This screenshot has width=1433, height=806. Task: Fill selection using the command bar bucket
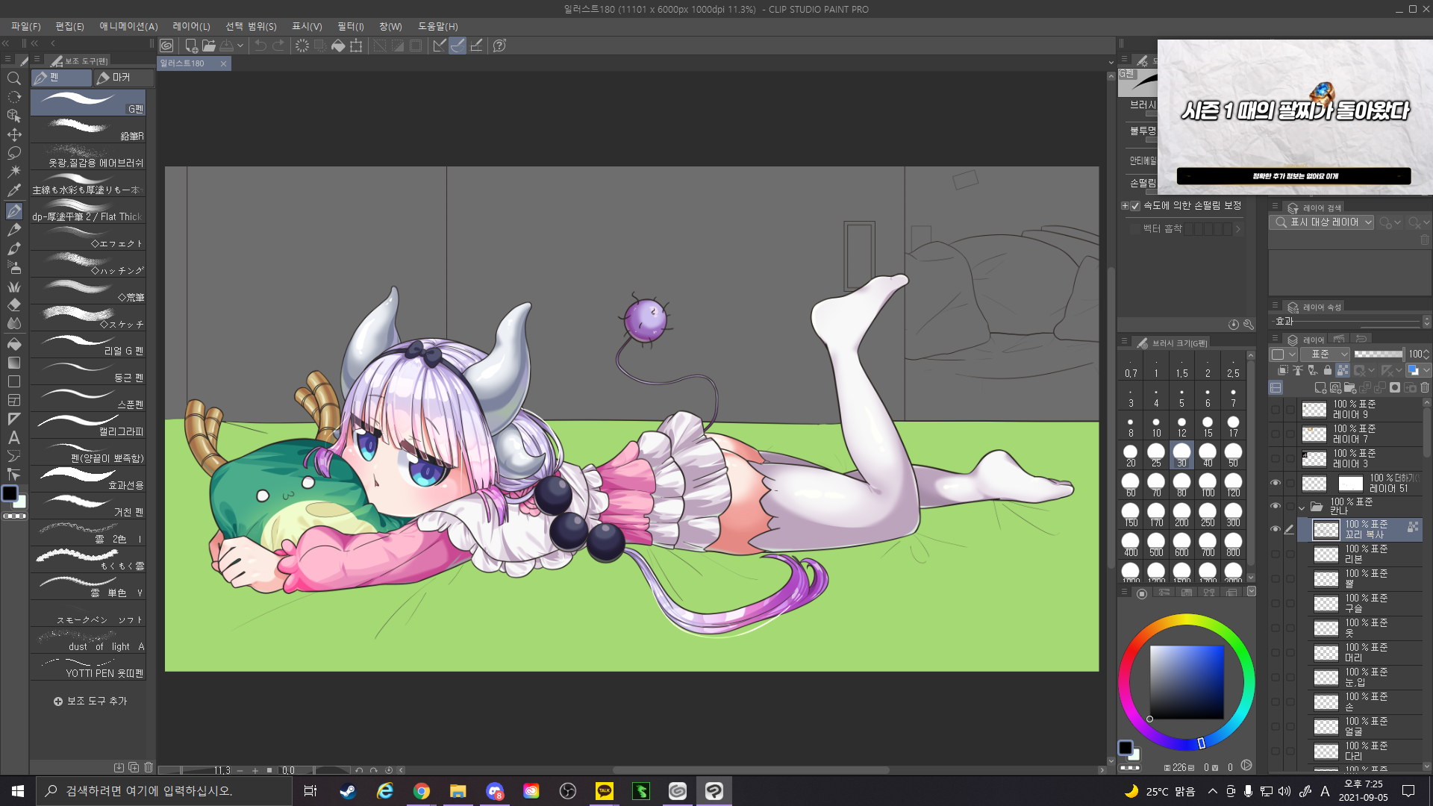tap(338, 46)
